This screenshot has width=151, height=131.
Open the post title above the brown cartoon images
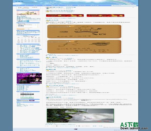coord(52,20)
